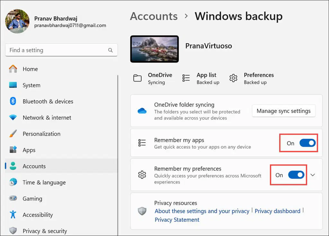Image resolution: width=329 pixels, height=236 pixels.
Task: Turn off Remember my apps toggle
Action: coord(307,143)
